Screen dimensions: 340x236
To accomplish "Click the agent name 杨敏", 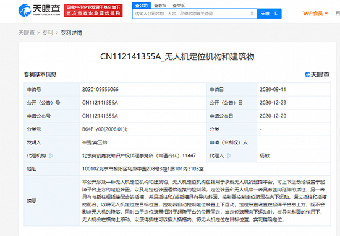I will [265, 155].
